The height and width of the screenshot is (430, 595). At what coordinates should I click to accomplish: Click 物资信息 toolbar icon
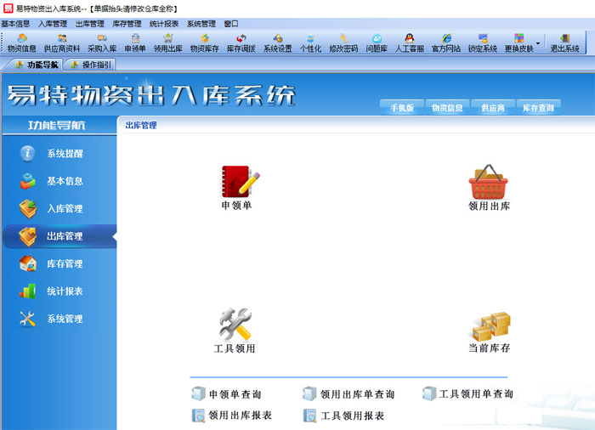tap(21, 43)
